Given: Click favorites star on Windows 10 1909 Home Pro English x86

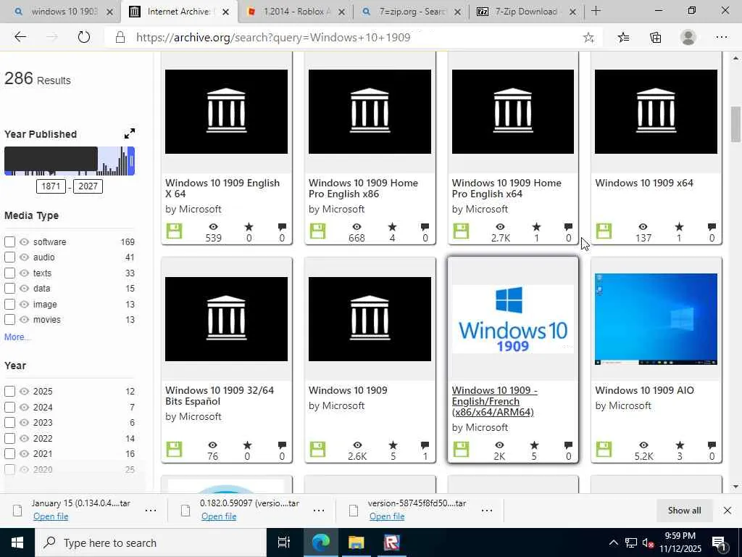Looking at the screenshot, I should click(x=392, y=227).
